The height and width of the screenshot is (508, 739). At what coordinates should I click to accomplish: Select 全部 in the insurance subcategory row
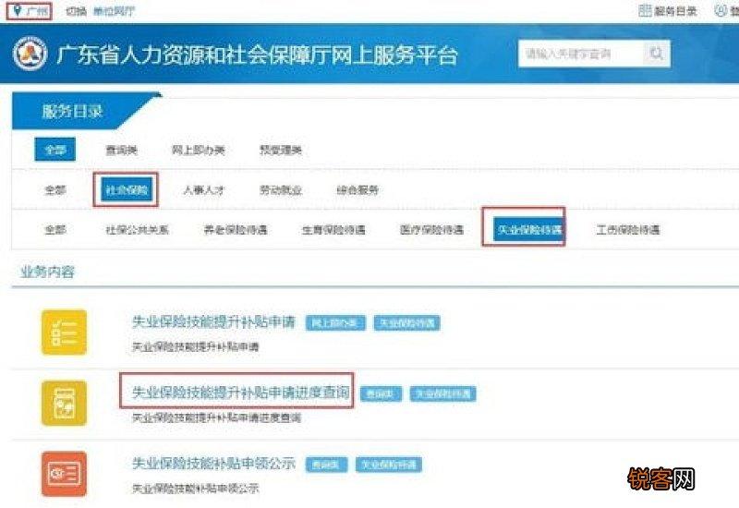tap(55, 230)
